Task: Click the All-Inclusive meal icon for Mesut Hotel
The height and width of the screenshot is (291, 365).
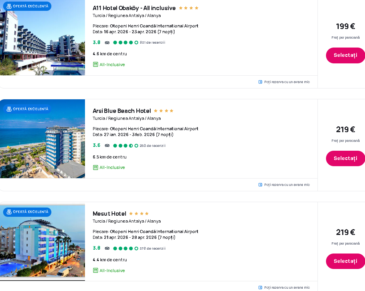Action: click(95, 271)
